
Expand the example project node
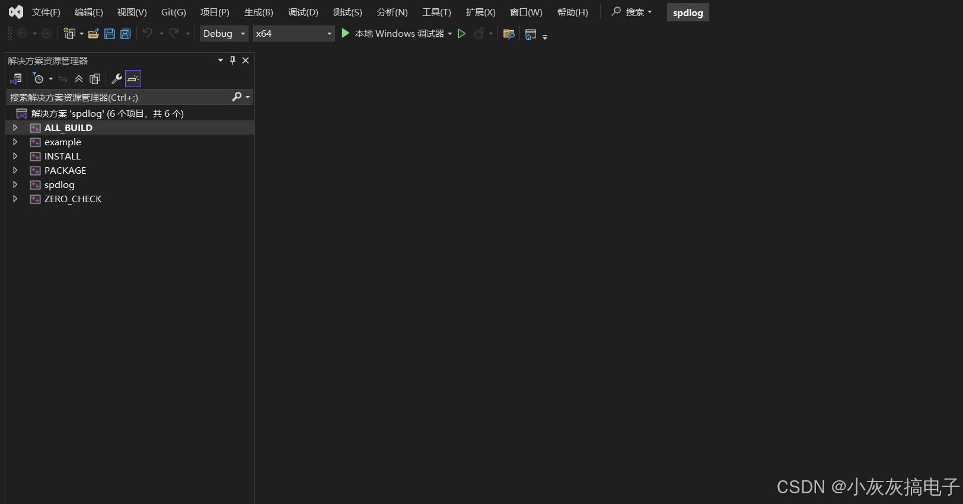[15, 142]
